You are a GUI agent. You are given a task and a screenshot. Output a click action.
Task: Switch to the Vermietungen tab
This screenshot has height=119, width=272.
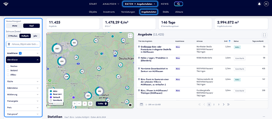click(x=128, y=12)
